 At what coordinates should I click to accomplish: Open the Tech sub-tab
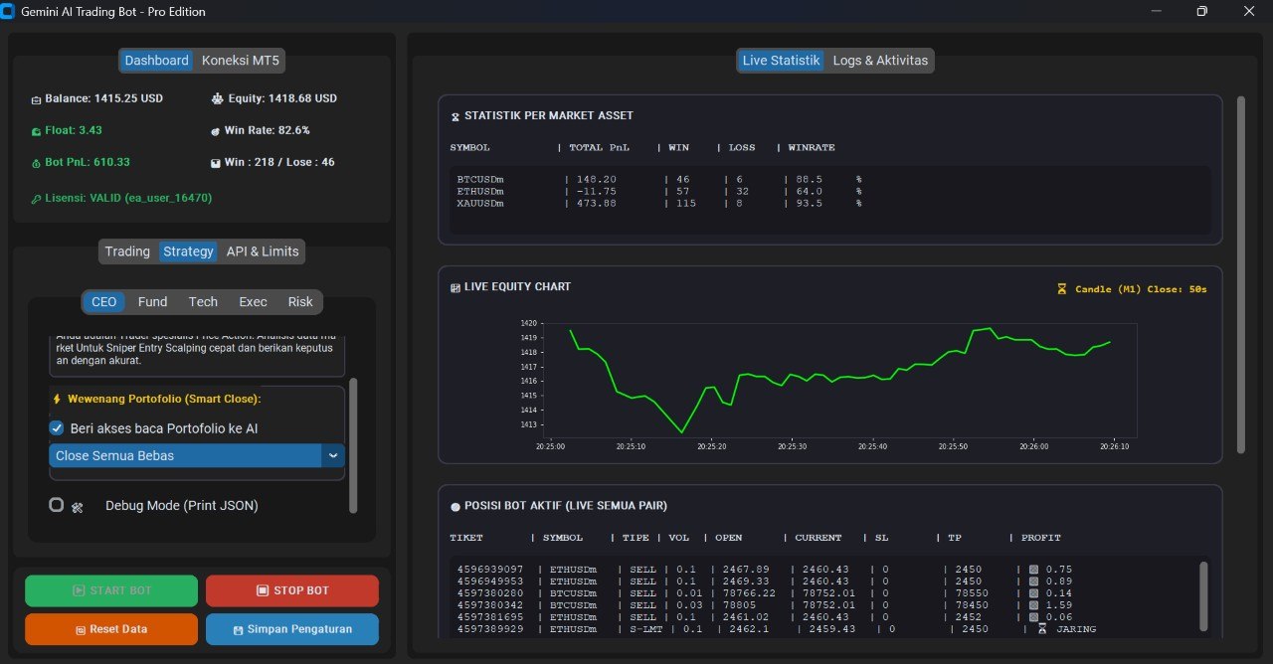point(203,302)
